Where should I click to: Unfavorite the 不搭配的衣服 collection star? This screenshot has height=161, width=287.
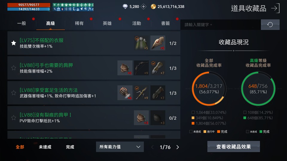(x=13, y=43)
